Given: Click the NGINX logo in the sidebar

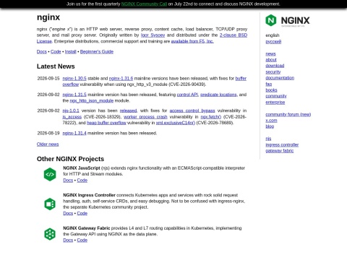Looking at the screenshot, I should point(288,20).
